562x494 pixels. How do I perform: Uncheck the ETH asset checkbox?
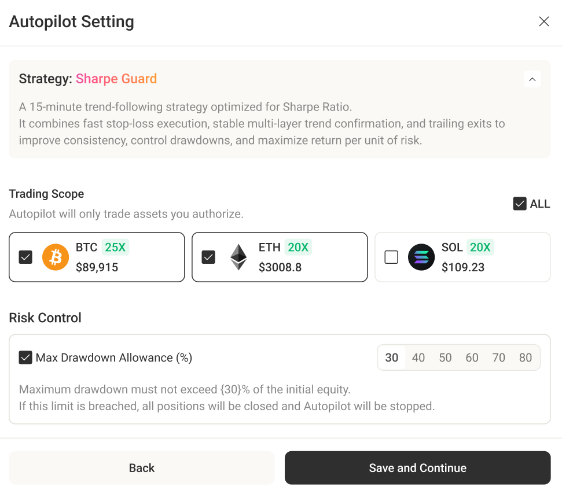click(208, 257)
